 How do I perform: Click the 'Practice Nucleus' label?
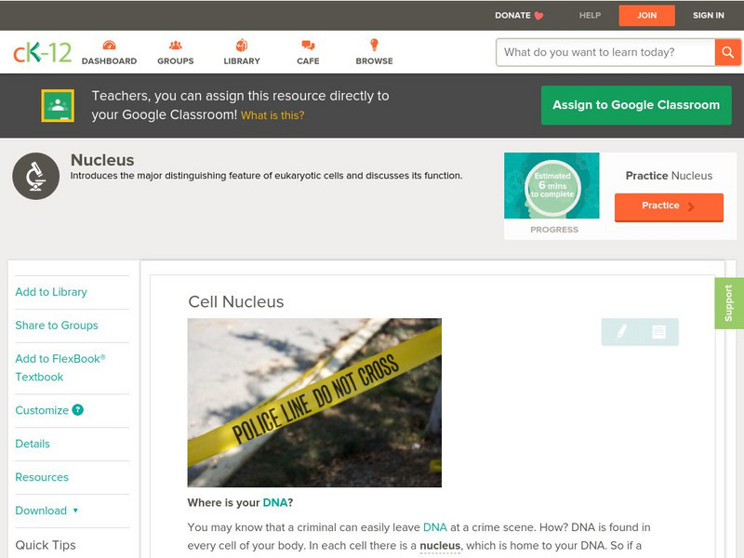click(669, 176)
